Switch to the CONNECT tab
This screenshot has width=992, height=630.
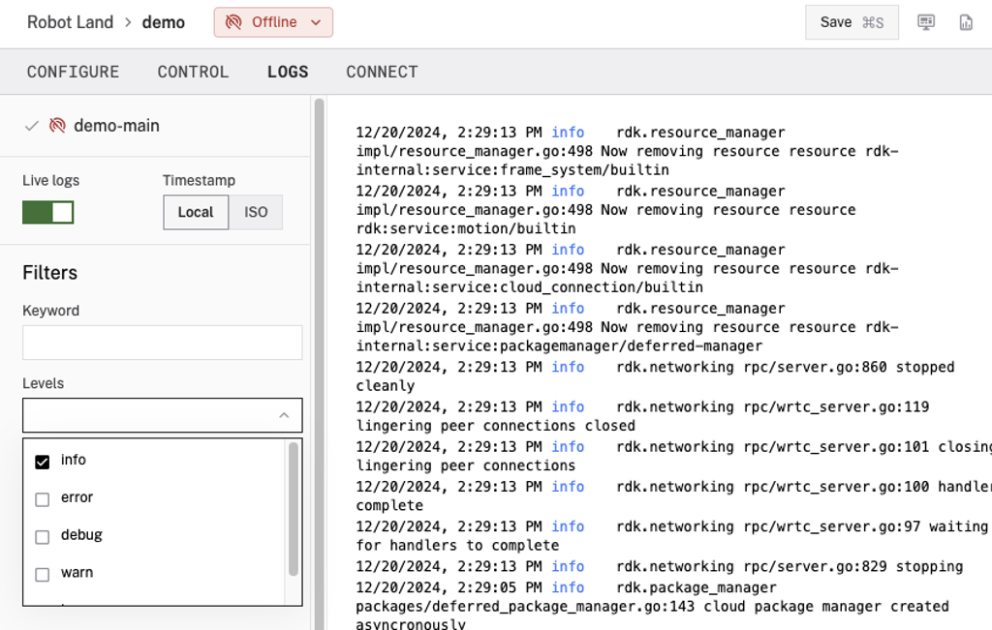click(x=382, y=71)
